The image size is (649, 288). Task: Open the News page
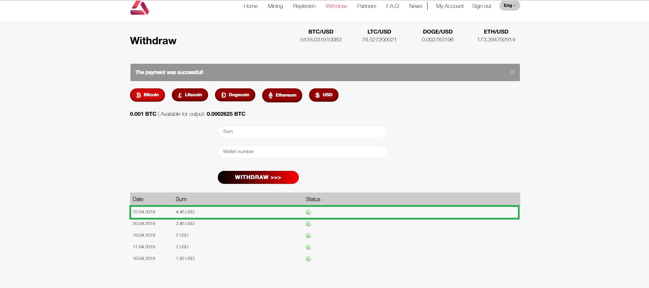416,6
